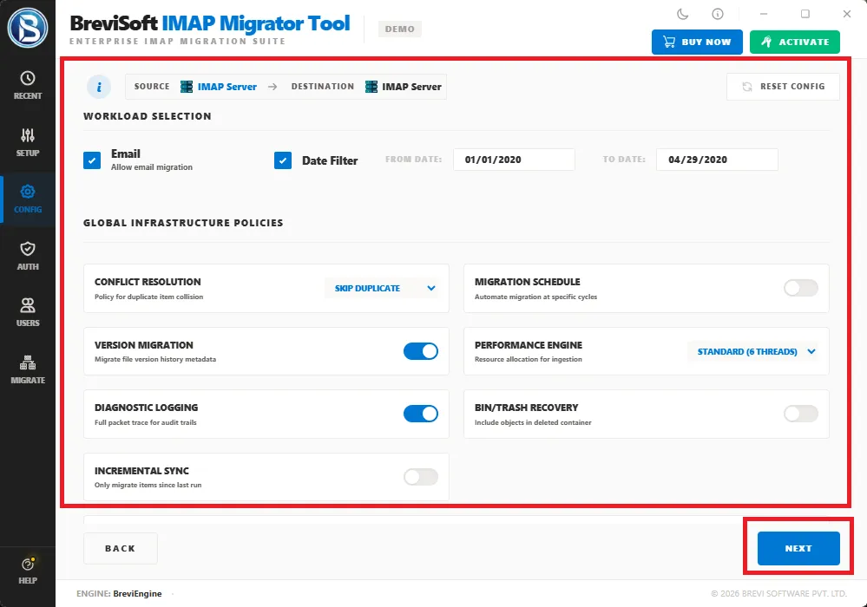Click the Brevi Software copyright text
Image resolution: width=867 pixels, height=607 pixels.
point(778,594)
